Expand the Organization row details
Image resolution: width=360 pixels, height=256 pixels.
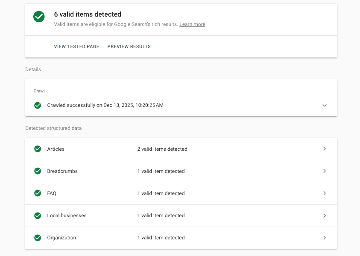coord(325,237)
